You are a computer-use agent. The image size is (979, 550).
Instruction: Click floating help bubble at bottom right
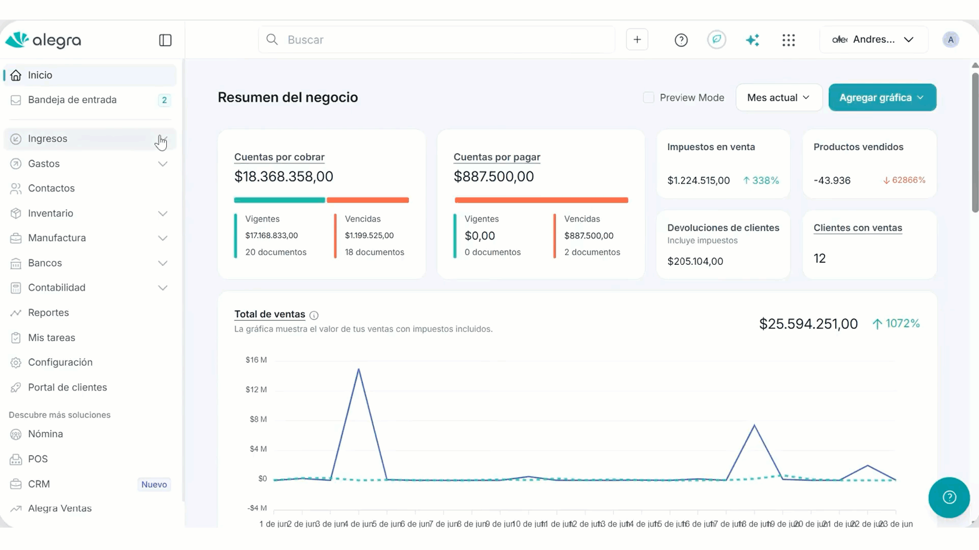pos(949,498)
